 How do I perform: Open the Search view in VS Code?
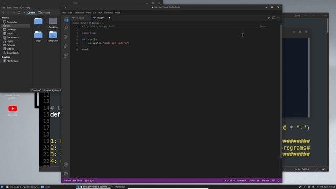coord(66,28)
